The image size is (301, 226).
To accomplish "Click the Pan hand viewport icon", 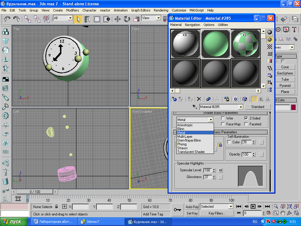I will pos(282,213).
